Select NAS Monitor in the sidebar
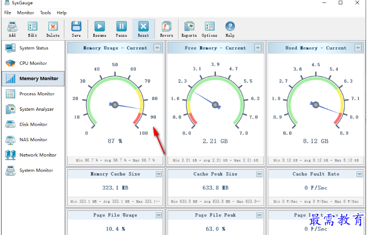The width and height of the screenshot is (368, 235). tap(33, 140)
